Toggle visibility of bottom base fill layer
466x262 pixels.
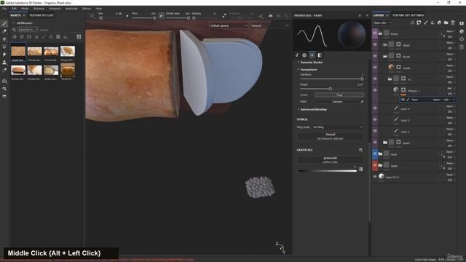pyautogui.click(x=375, y=176)
